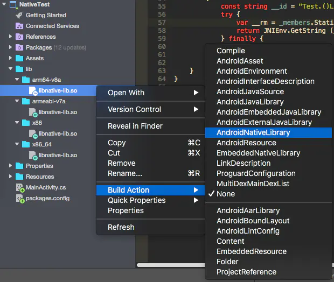Choose Refresh in context menu
334x282 pixels.
click(x=150, y=227)
